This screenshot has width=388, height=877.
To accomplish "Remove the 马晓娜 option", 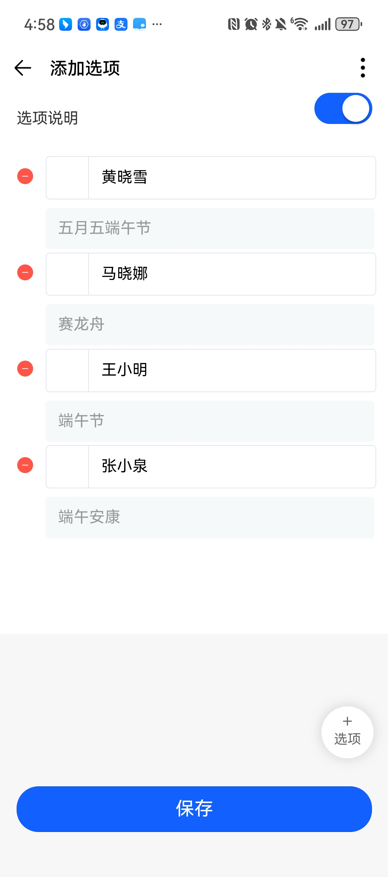I will coord(25,273).
